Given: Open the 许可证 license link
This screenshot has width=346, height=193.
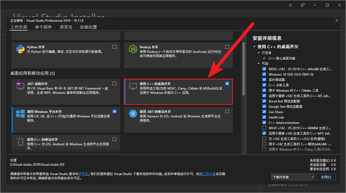Looking at the screenshot, I should tap(83, 174).
